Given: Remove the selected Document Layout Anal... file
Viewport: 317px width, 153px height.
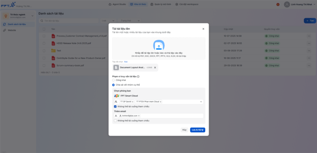Looking at the screenshot, I should pyautogui.click(x=155, y=67).
